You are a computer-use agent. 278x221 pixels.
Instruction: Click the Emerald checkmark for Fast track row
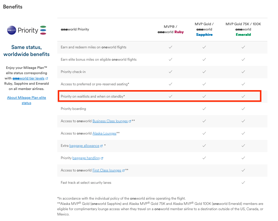tap(243, 183)
